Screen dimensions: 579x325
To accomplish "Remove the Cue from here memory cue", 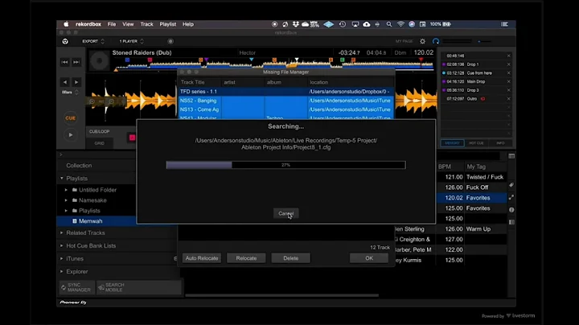I will 508,73.
